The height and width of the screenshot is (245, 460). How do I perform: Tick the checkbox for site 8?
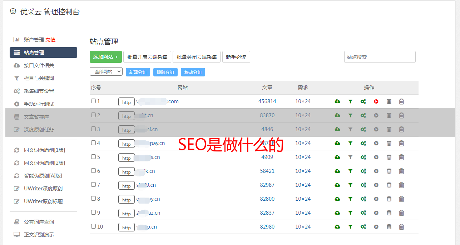[93, 199]
